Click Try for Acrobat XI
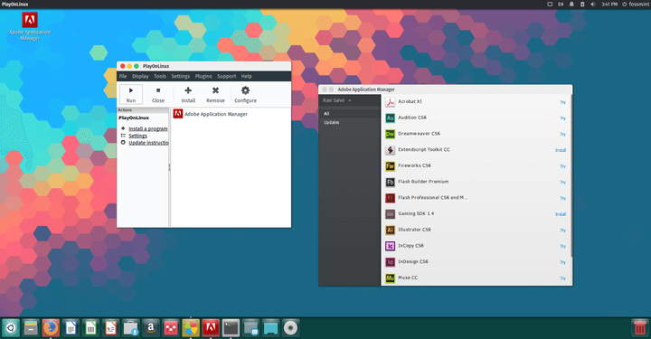The width and height of the screenshot is (651, 339). (563, 102)
